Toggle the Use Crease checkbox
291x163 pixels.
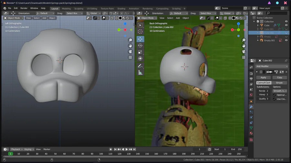[275, 99]
